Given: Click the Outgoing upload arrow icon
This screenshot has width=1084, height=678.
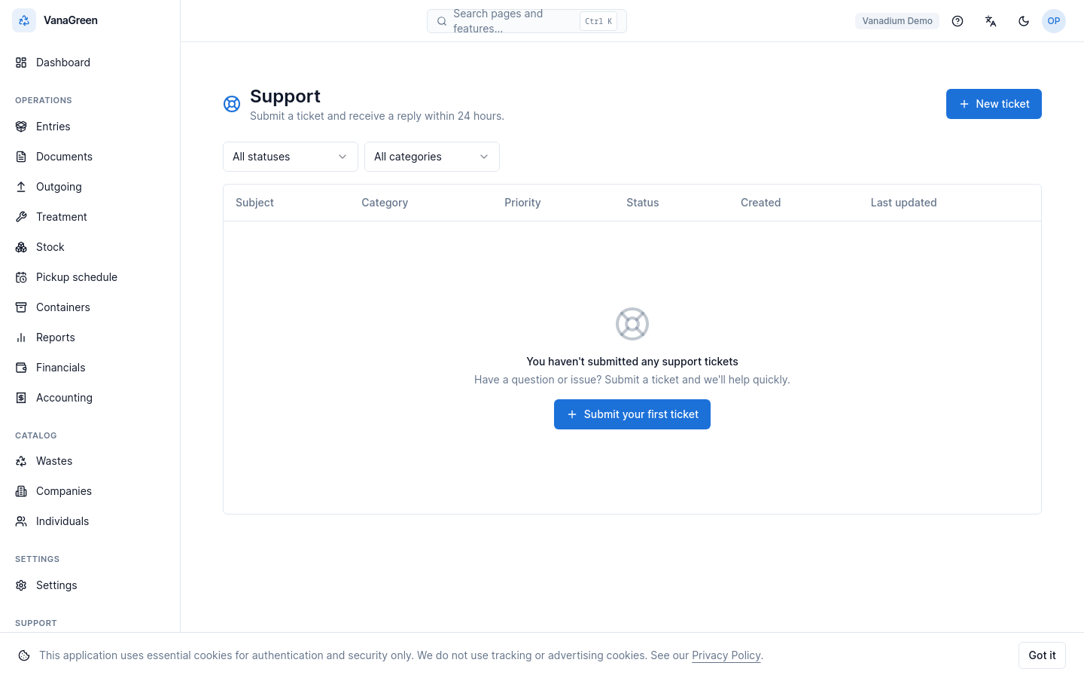Looking at the screenshot, I should (21, 187).
